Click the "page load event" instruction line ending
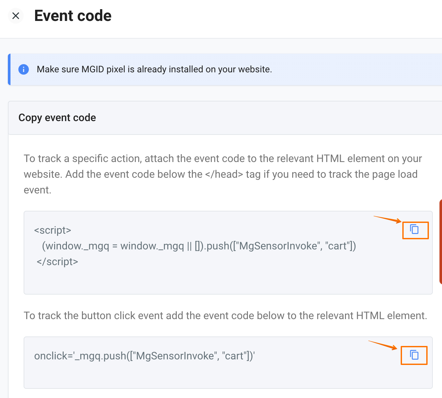 click(x=37, y=190)
